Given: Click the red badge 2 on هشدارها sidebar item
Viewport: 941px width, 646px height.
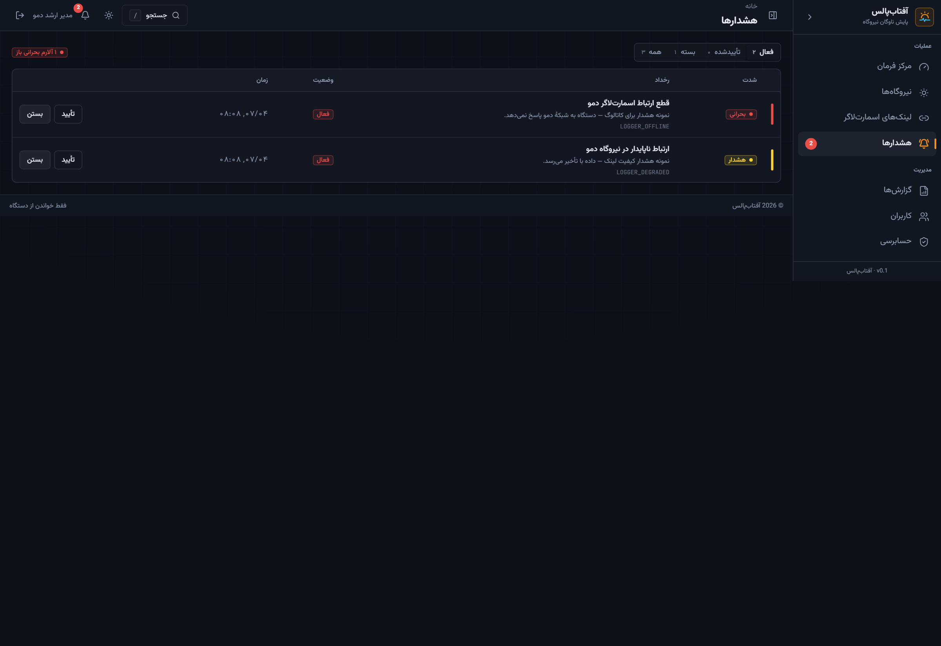Looking at the screenshot, I should pyautogui.click(x=810, y=144).
